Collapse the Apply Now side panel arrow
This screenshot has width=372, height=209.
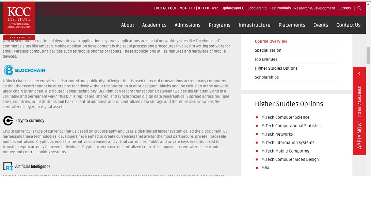(359, 74)
